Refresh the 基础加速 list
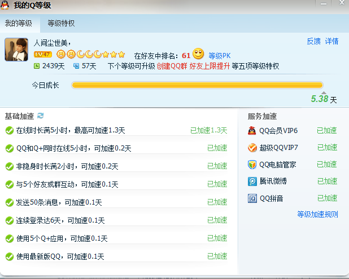Viewport: 349px width, 279px height. 40,116
